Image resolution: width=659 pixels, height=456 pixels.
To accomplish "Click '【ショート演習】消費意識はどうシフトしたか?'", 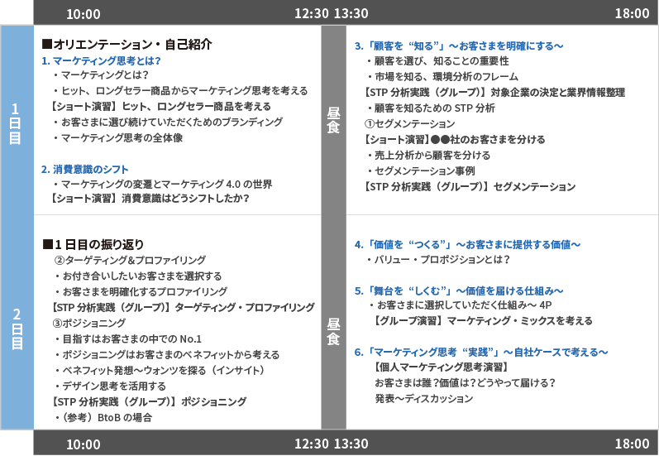I will [149, 198].
